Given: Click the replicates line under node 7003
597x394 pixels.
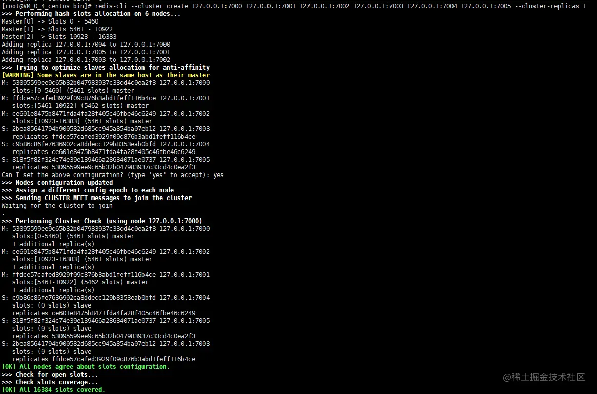Looking at the screenshot, I should tap(100, 359).
